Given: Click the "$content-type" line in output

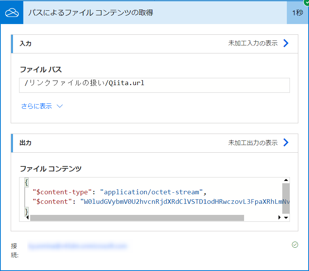Looking at the screenshot, I should coord(119,192).
